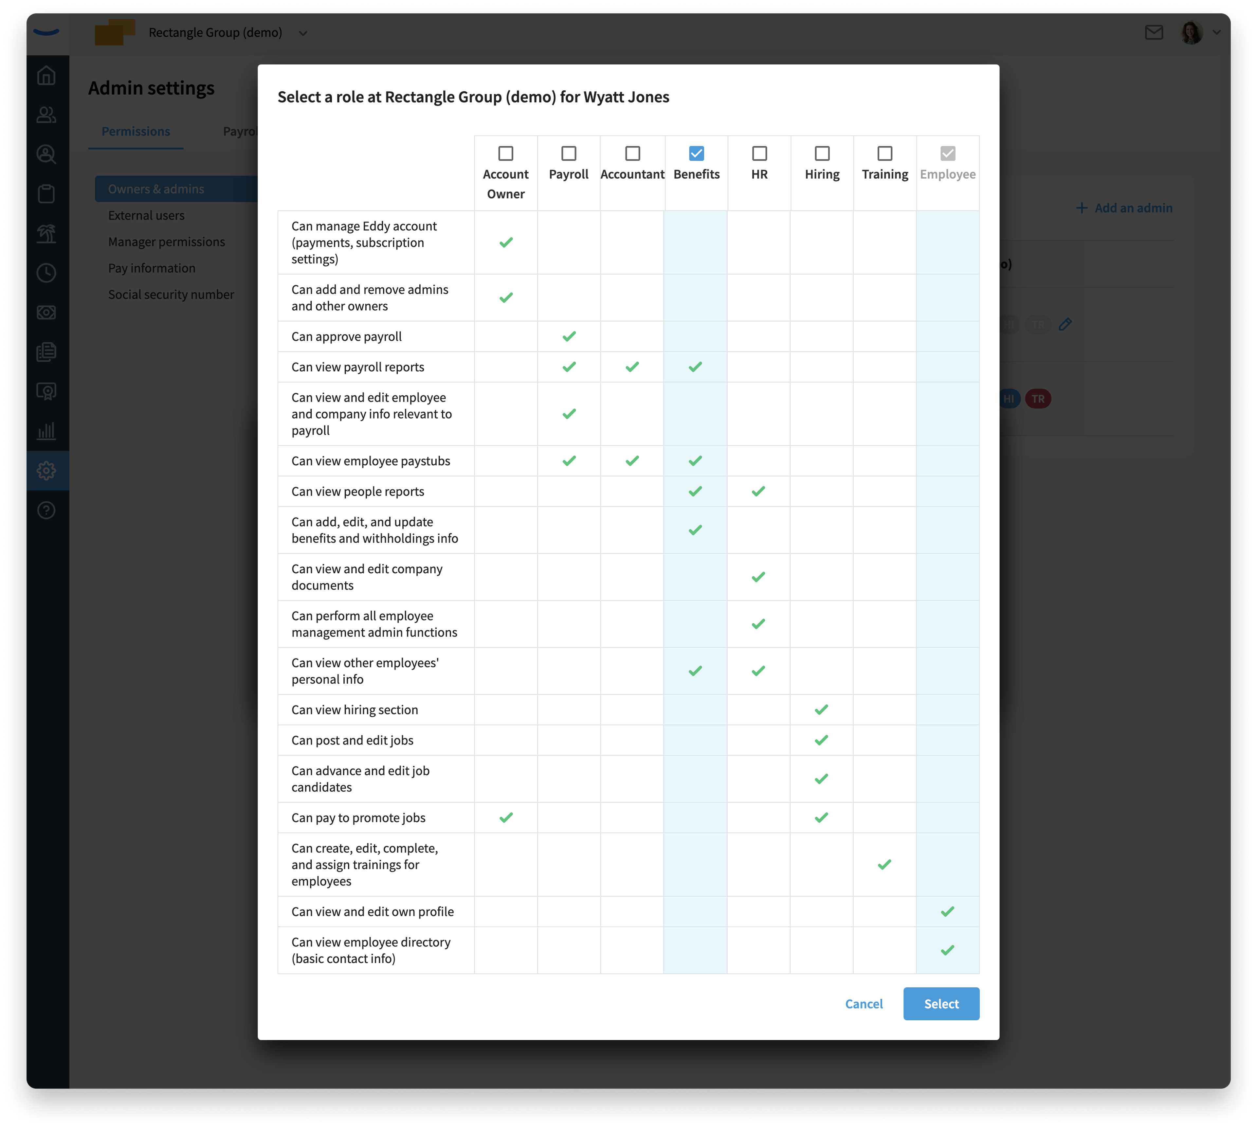This screenshot has height=1128, width=1257.
Task: Click the 'Can pay to promote jobs' label
Action: coord(358,817)
